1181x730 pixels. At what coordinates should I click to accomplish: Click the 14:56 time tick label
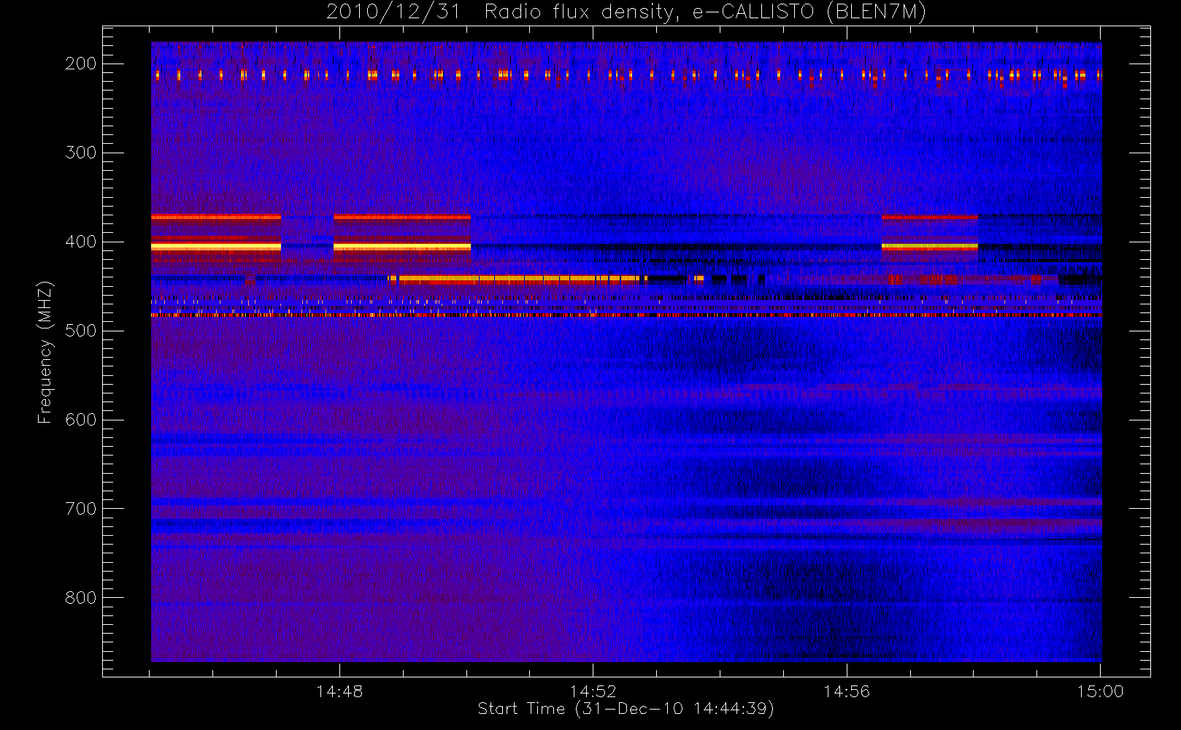(847, 691)
